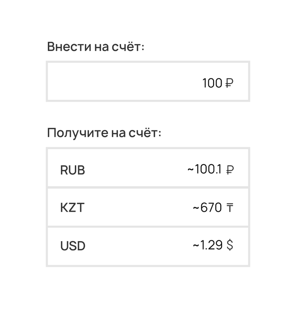This screenshot has width=296, height=309.
Task: Click the tenge symbol in the KZT row
Action: tap(229, 208)
